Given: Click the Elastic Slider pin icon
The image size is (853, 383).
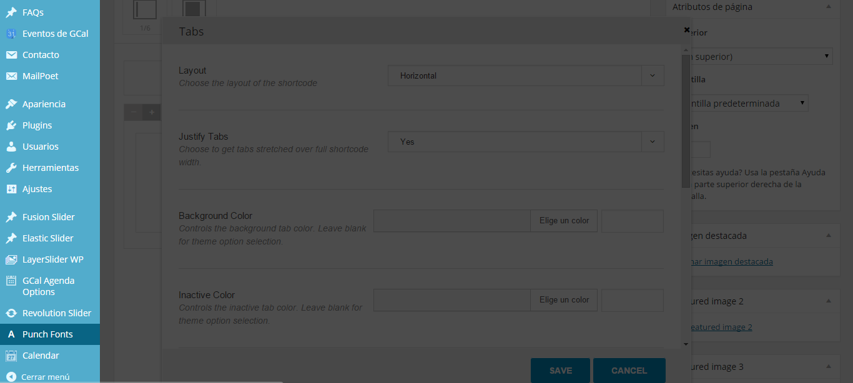Looking at the screenshot, I should click(x=11, y=238).
